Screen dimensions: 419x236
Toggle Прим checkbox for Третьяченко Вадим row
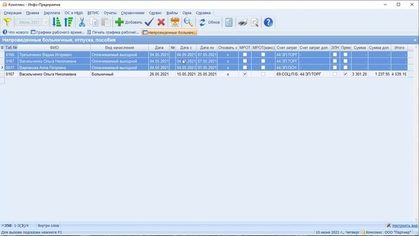point(346,54)
